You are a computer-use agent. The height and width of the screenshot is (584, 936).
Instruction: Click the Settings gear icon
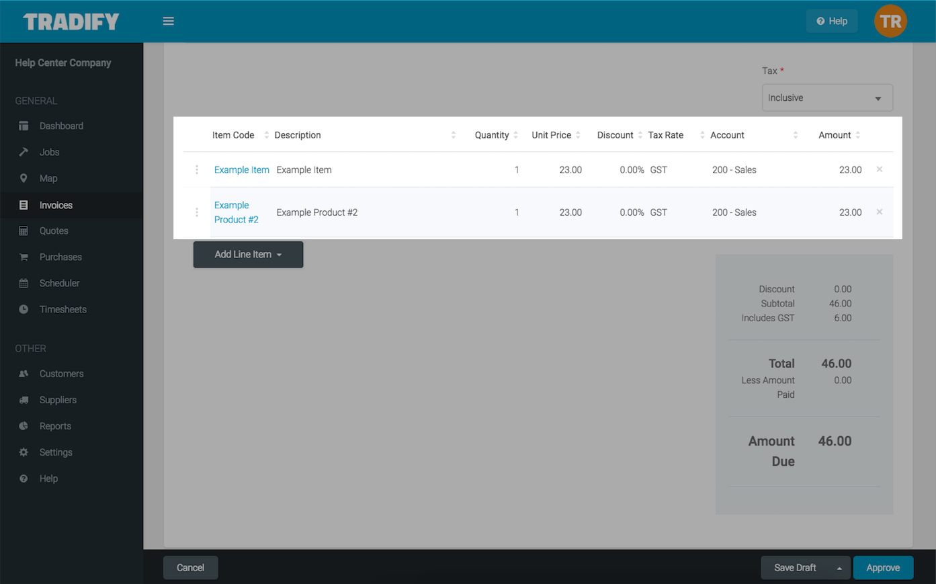tap(24, 452)
